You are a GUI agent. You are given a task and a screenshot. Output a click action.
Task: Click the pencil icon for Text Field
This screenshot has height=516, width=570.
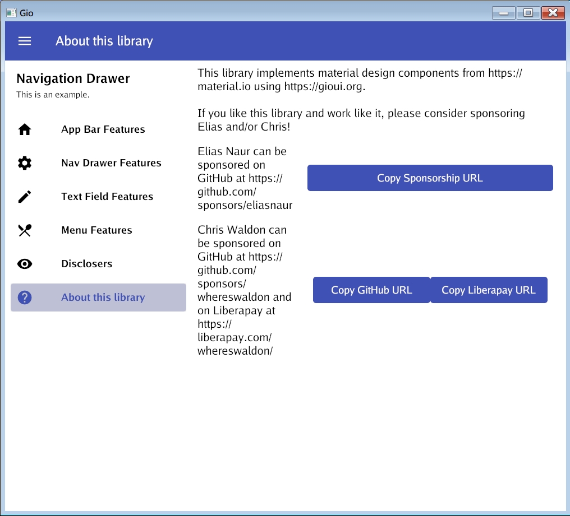coord(25,197)
